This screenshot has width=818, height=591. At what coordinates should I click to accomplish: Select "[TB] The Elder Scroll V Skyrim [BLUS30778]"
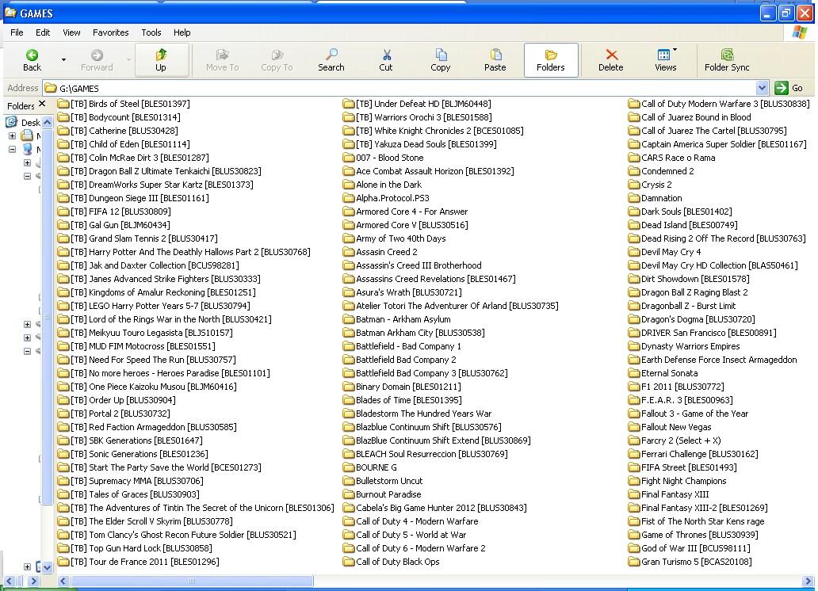click(x=152, y=521)
